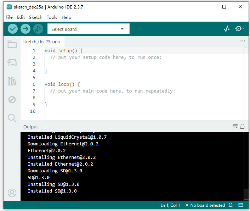Viewport: 250px width, 211px height.
Task: Open the Tools menu
Action: click(52, 17)
